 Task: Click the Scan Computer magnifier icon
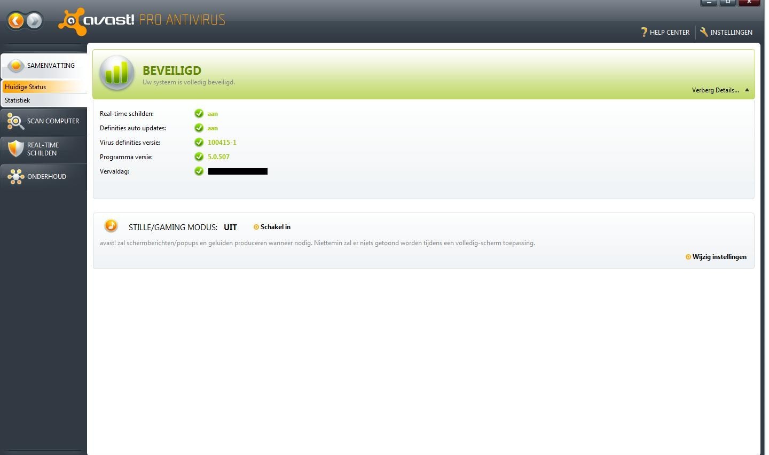pos(15,121)
